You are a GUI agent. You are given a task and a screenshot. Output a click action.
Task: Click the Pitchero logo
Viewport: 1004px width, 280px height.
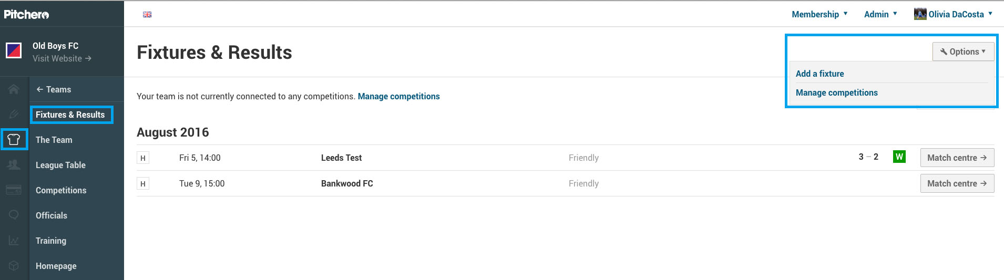click(x=26, y=14)
